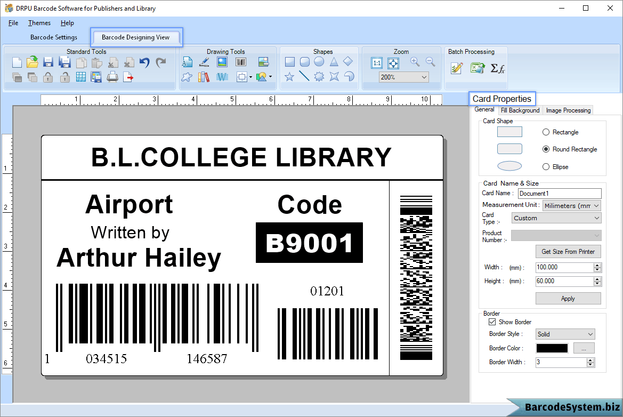Select the line drawing tool

pyautogui.click(x=304, y=76)
